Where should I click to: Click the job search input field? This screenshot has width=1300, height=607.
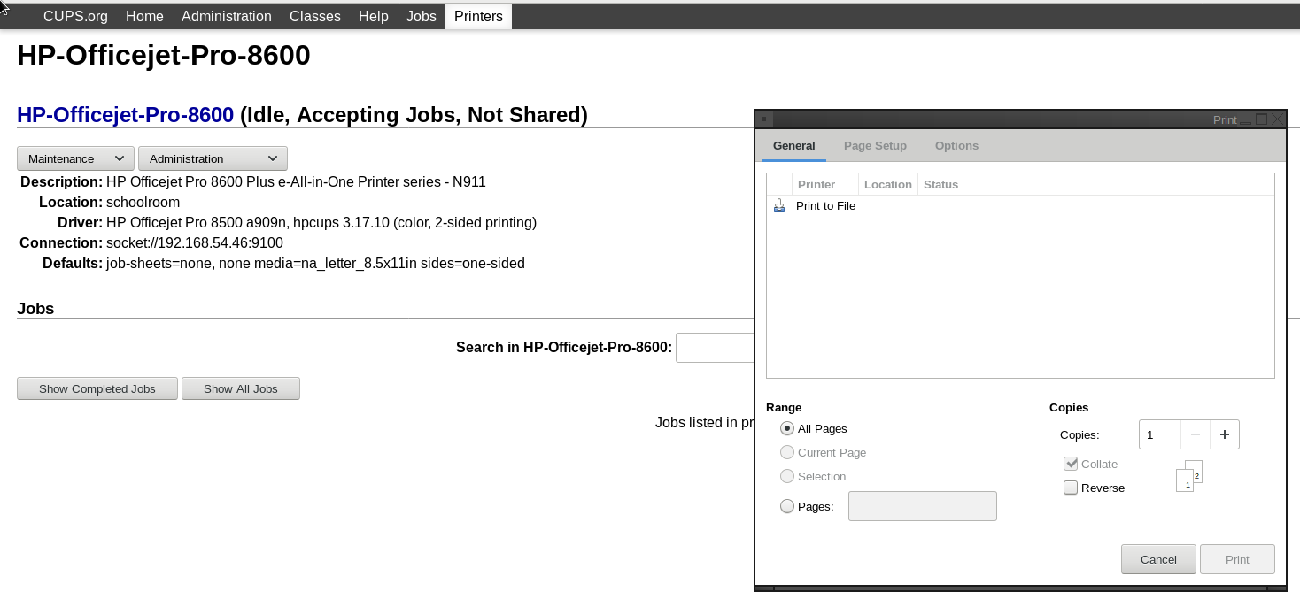tap(715, 348)
